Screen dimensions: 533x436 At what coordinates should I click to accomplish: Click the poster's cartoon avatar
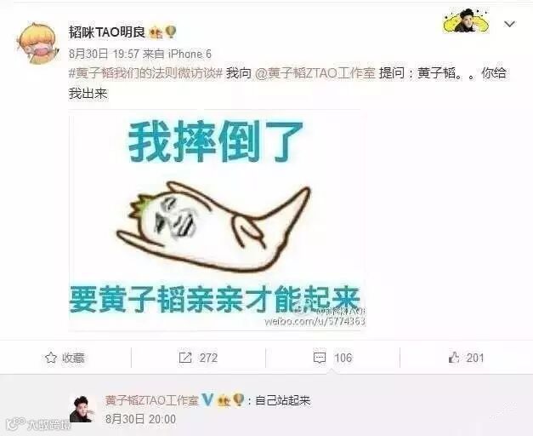(x=37, y=43)
